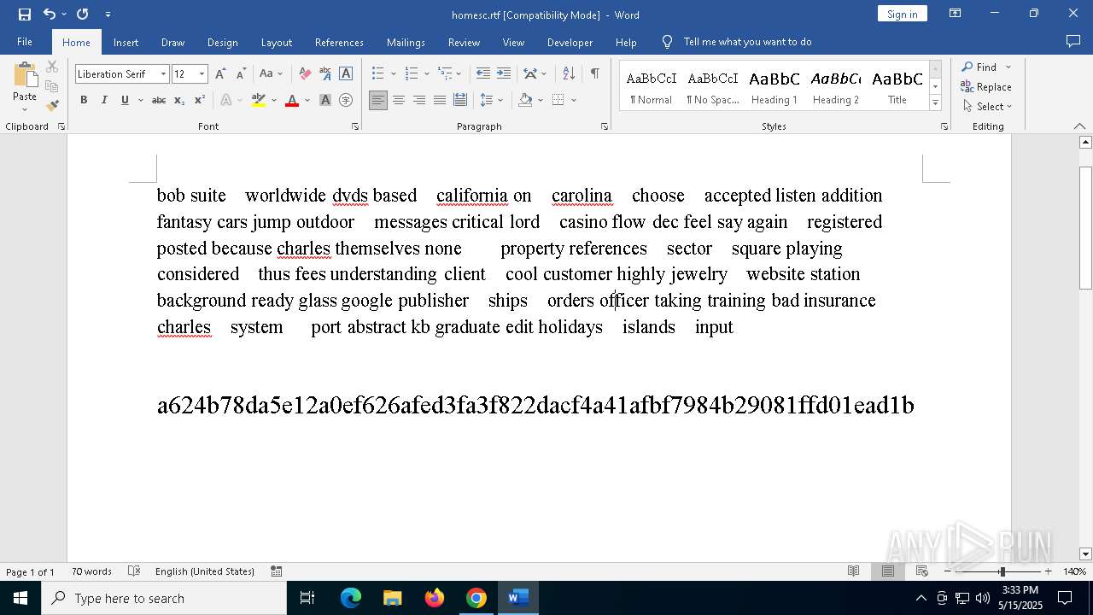This screenshot has height=615, width=1093.
Task: Click the Format Painter brush icon
Action: point(52,106)
